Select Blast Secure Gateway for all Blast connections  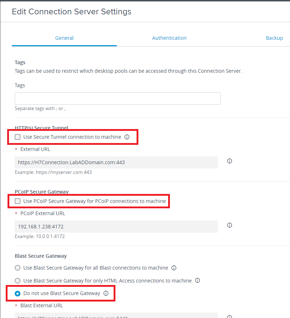(x=18, y=268)
